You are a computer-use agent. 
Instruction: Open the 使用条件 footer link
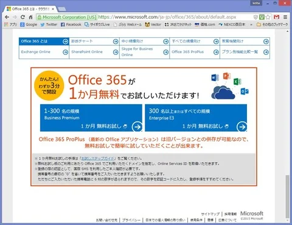[x=196, y=220]
